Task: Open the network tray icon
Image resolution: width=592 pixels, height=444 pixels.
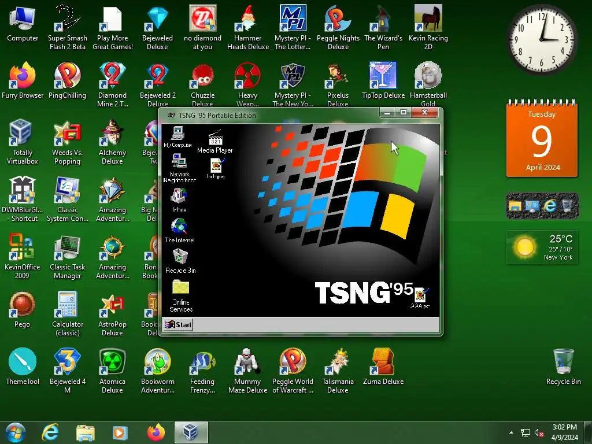Action: (525, 432)
